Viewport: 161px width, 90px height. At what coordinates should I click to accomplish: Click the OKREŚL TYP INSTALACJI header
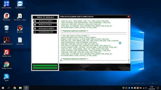(45, 17)
